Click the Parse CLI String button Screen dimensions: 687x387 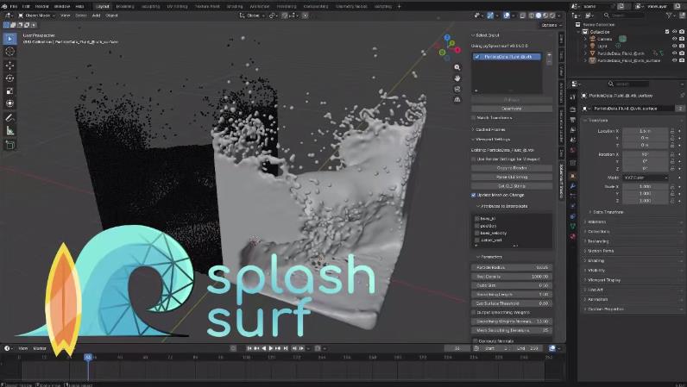point(512,178)
